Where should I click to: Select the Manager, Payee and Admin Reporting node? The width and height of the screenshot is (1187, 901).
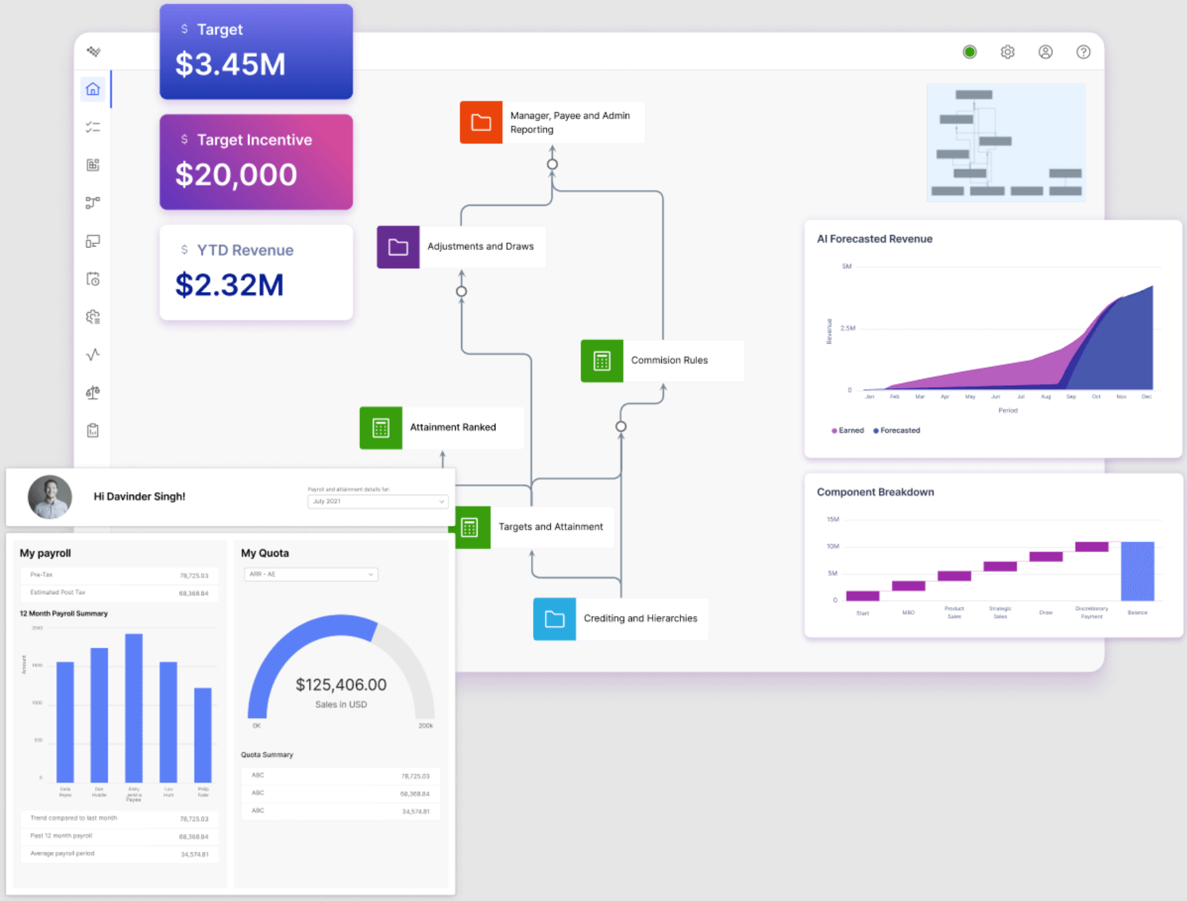click(x=552, y=122)
